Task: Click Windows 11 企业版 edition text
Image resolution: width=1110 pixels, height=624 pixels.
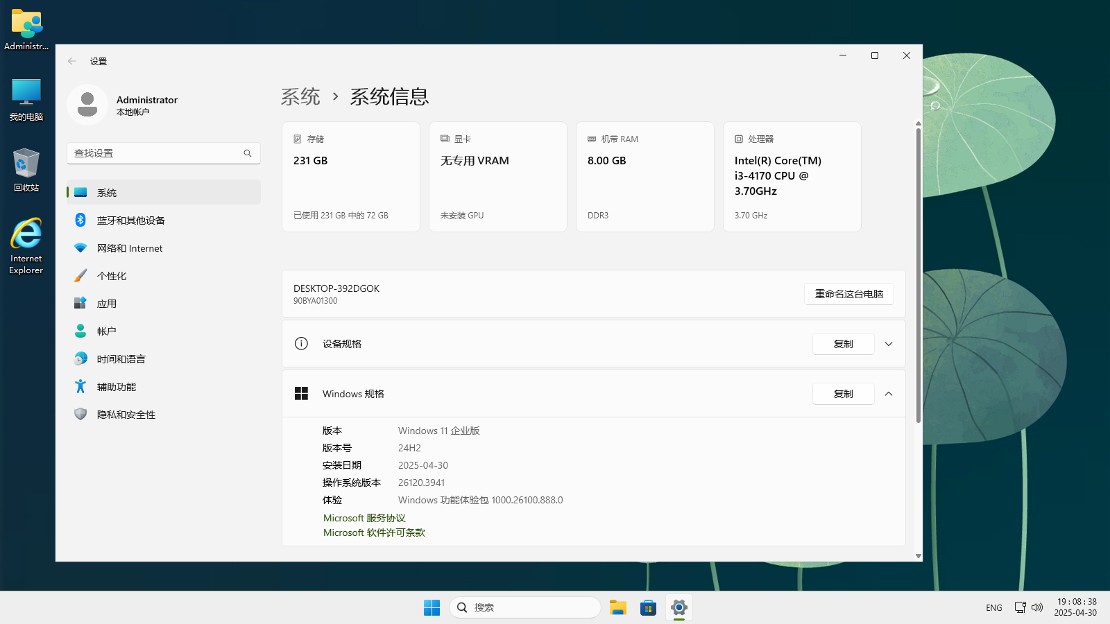Action: pyautogui.click(x=439, y=431)
